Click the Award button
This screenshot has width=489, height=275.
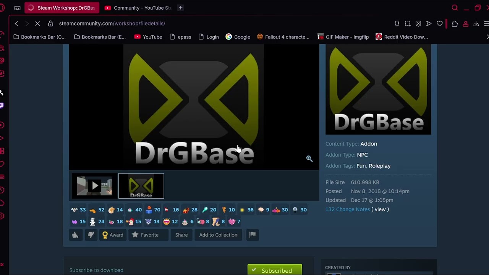(x=113, y=235)
